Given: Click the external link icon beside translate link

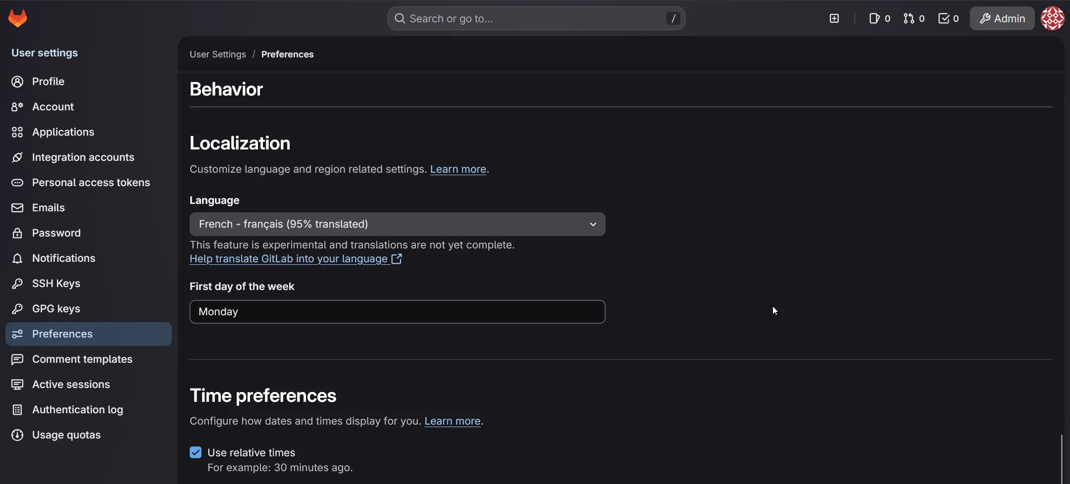Looking at the screenshot, I should [397, 259].
